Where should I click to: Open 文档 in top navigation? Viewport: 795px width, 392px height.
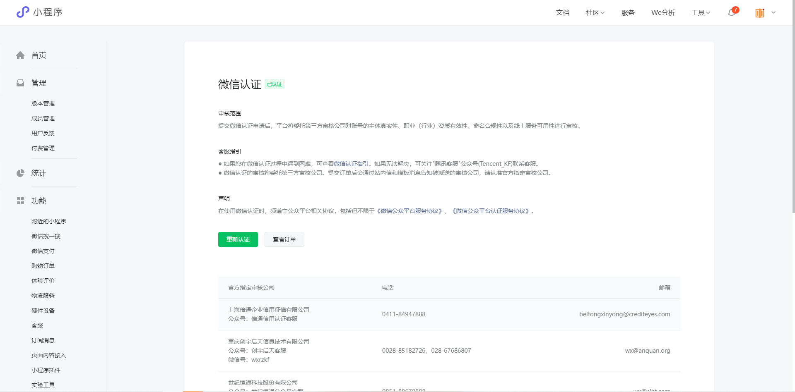(563, 13)
